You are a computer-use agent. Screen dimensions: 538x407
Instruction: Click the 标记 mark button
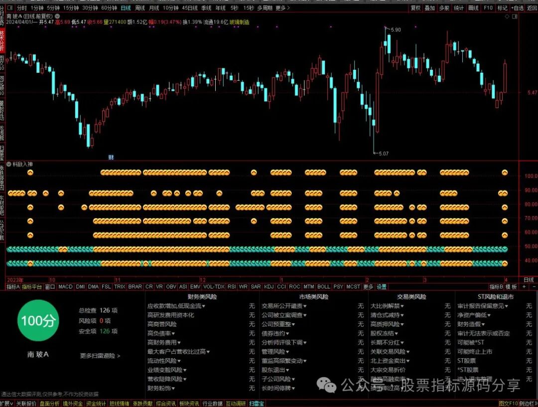pyautogui.click(x=502, y=7)
